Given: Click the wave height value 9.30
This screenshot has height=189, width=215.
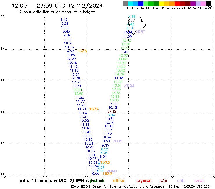Looking at the screenshot, I should tap(105, 146).
